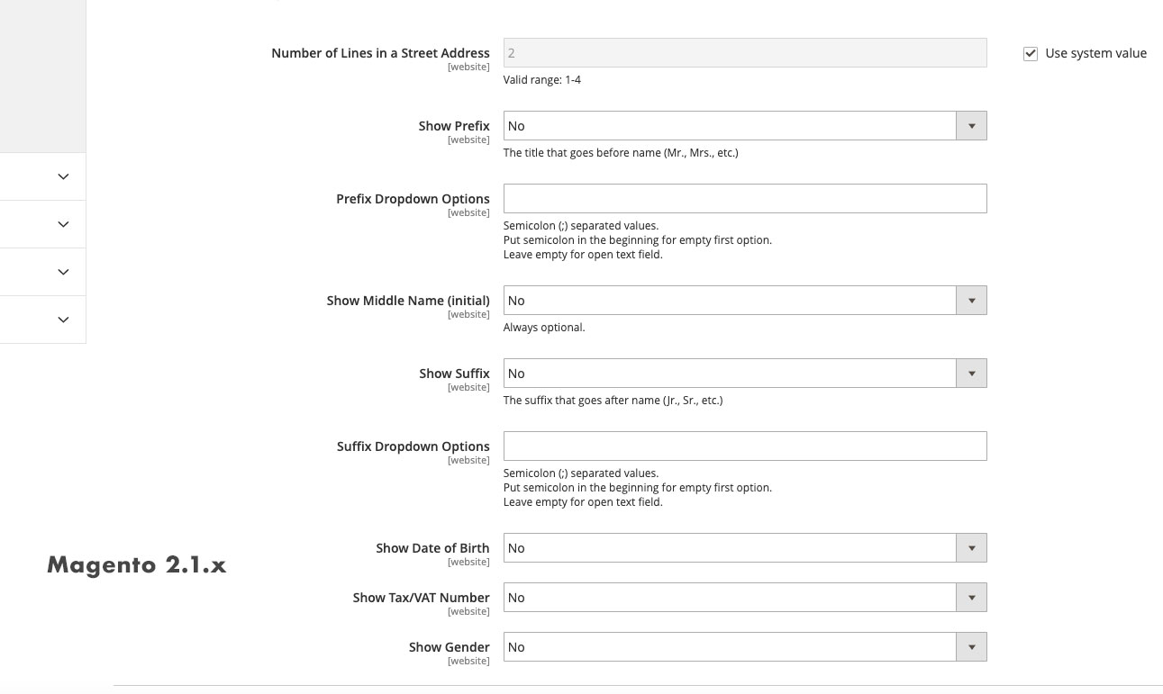Click the Show Suffix dropdown arrow button
Viewport: 1163px width, 694px height.
[971, 373]
